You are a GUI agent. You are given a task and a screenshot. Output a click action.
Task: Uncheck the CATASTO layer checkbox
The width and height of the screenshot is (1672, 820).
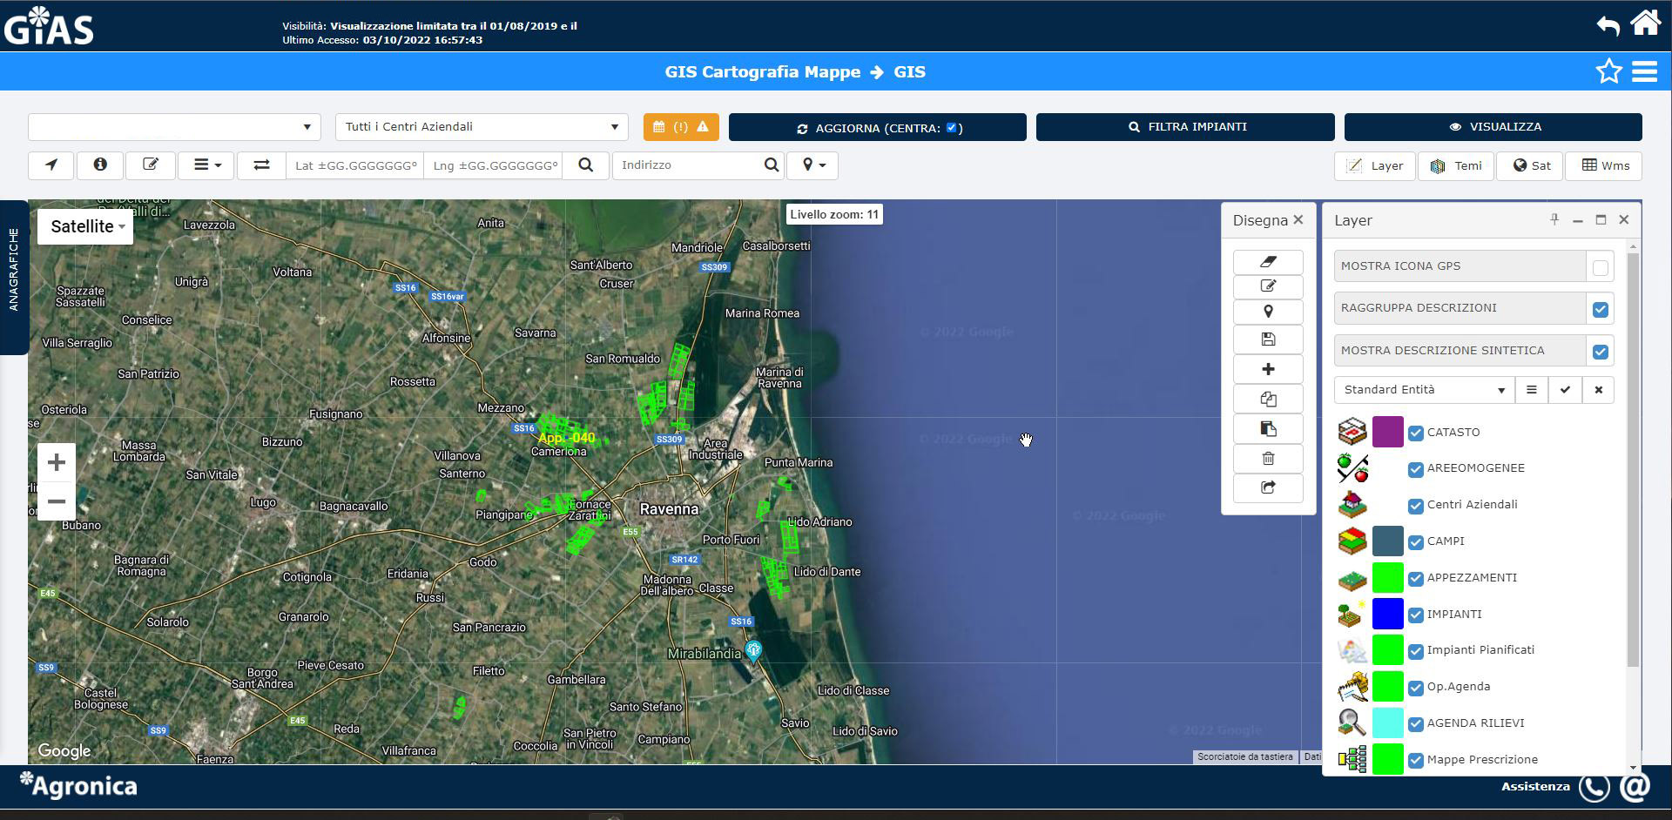click(1416, 433)
